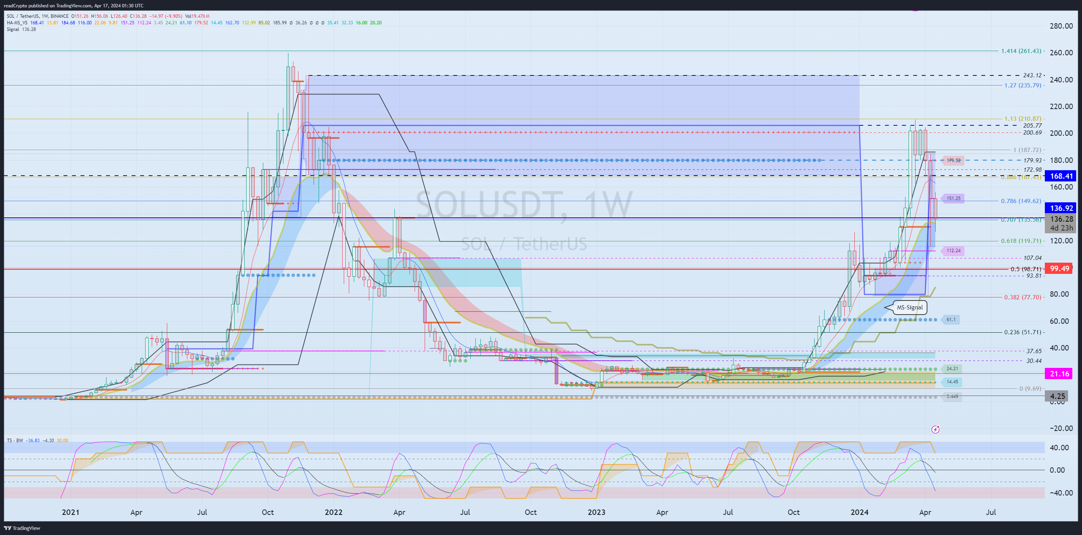Click the orange 30.00 TS-BW legend value

tap(62, 441)
